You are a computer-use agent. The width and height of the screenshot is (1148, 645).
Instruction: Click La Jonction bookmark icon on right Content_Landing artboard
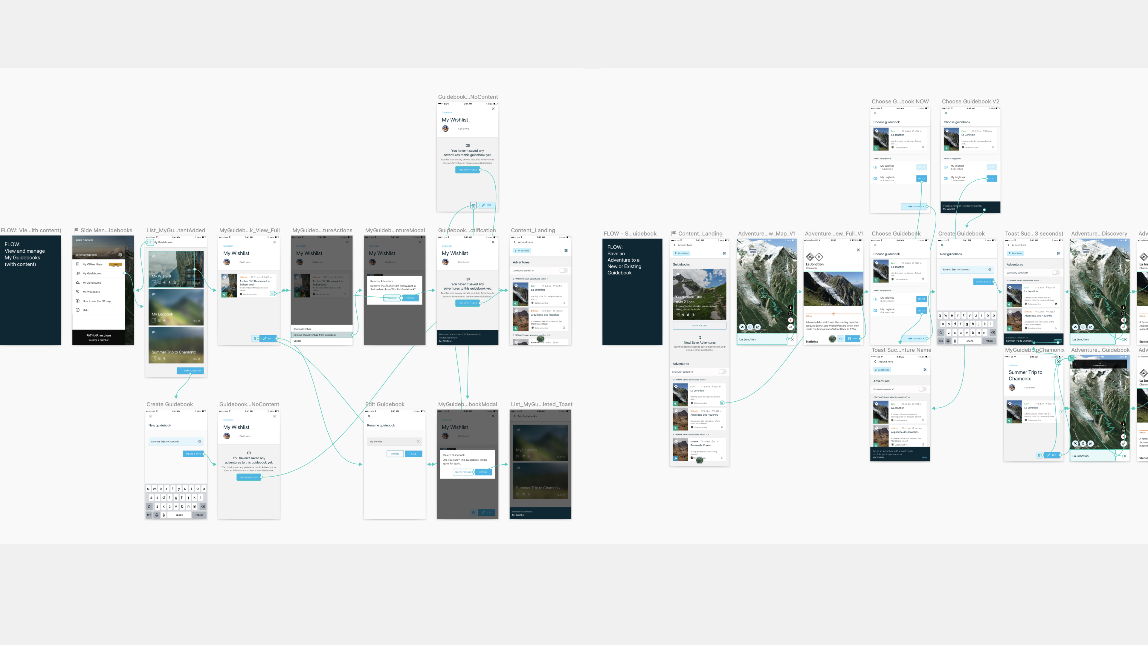coord(722,403)
